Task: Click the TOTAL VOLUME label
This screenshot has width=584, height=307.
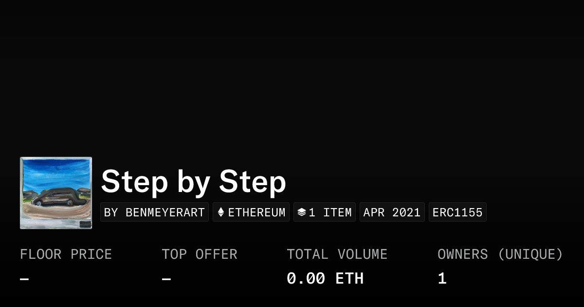Action: coord(337,254)
